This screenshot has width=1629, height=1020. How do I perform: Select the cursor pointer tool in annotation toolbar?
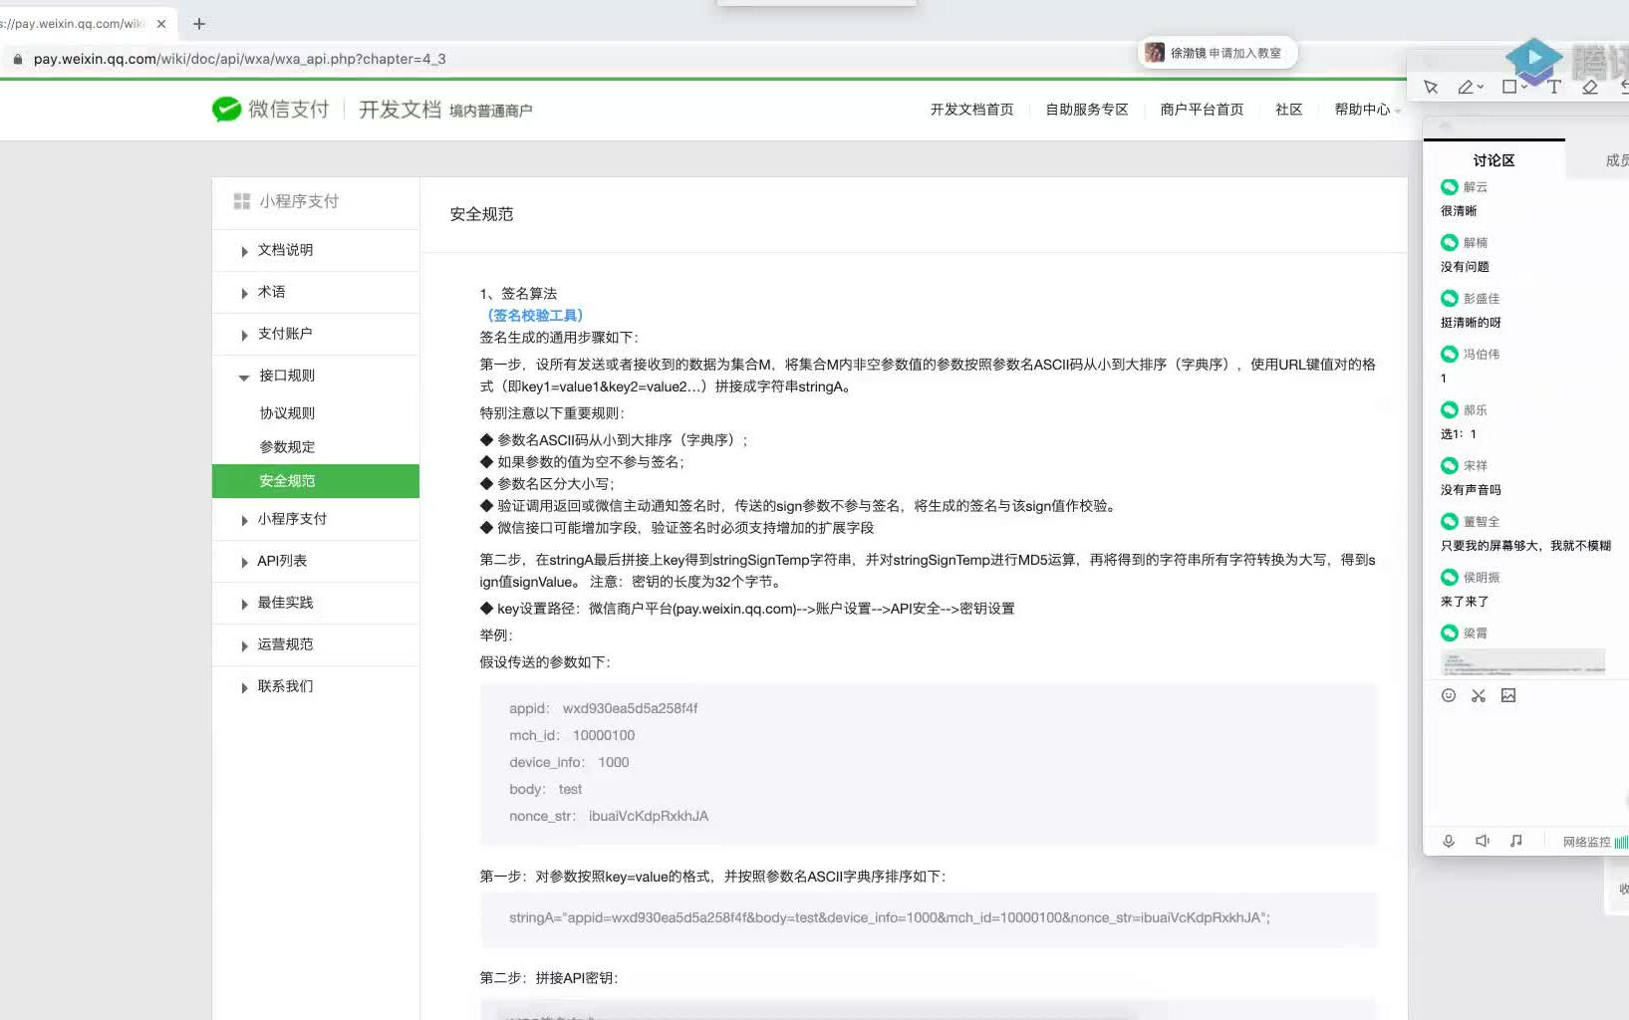click(1430, 87)
